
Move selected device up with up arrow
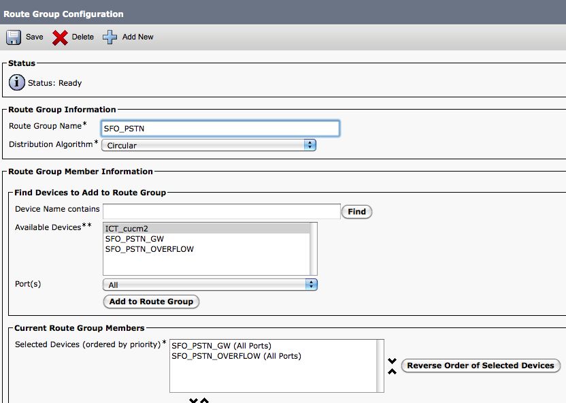click(x=392, y=371)
